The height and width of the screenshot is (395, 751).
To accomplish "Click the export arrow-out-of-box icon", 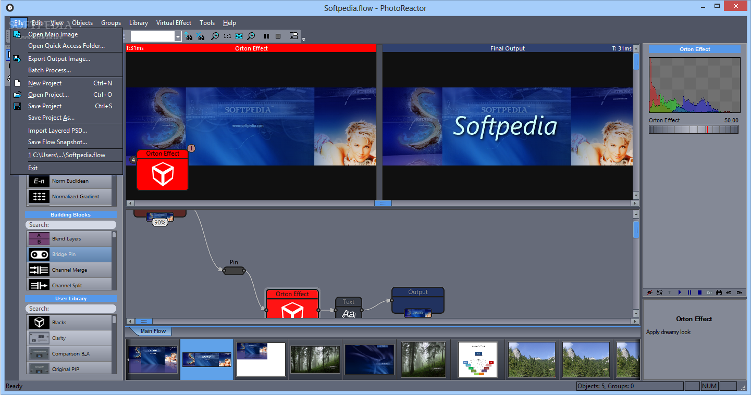I will tap(738, 292).
